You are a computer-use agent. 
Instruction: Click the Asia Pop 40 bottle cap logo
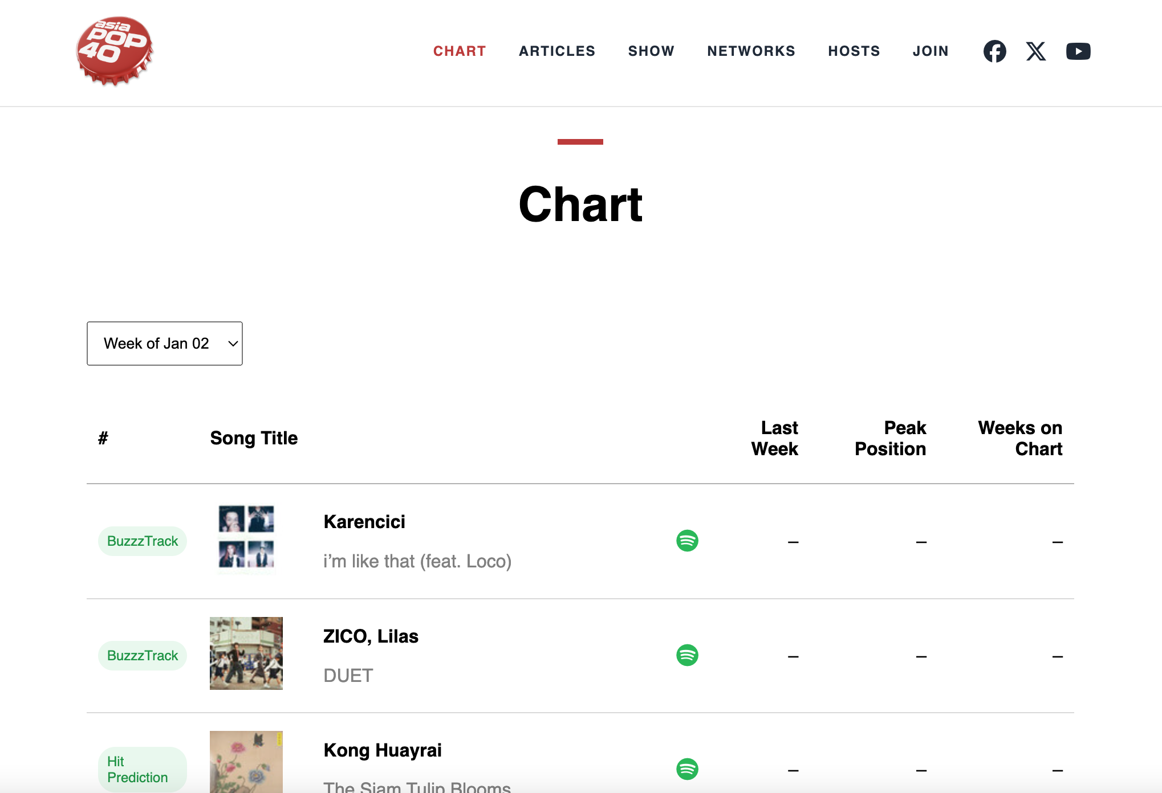point(115,51)
